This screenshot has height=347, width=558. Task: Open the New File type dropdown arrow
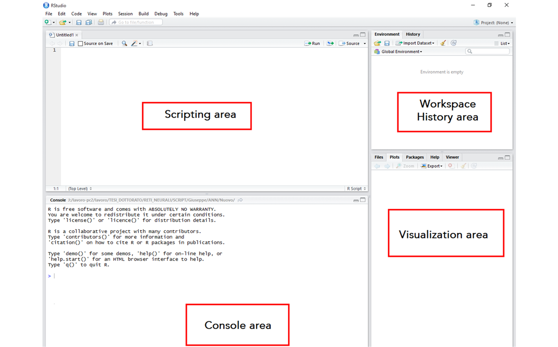[x=54, y=23]
